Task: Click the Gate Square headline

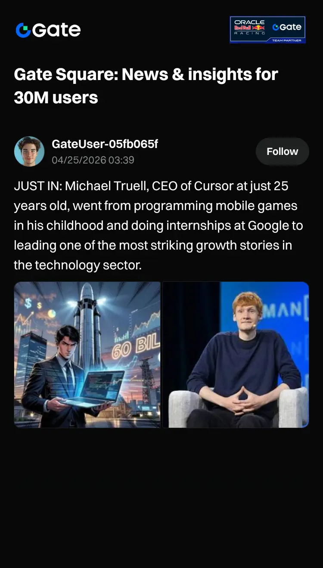Action: click(146, 86)
